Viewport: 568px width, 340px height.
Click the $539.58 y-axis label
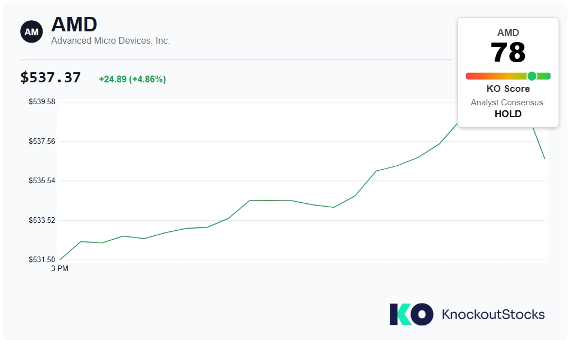click(42, 102)
